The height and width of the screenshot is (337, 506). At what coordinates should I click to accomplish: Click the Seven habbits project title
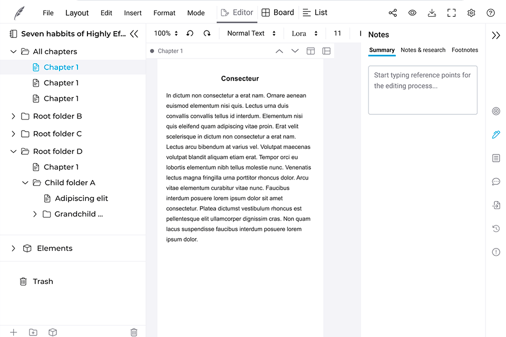(73, 34)
